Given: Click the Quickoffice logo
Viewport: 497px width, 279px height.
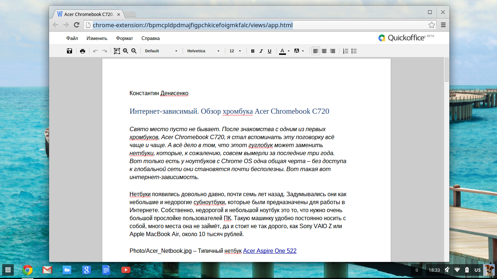Looking at the screenshot, I should 406,38.
